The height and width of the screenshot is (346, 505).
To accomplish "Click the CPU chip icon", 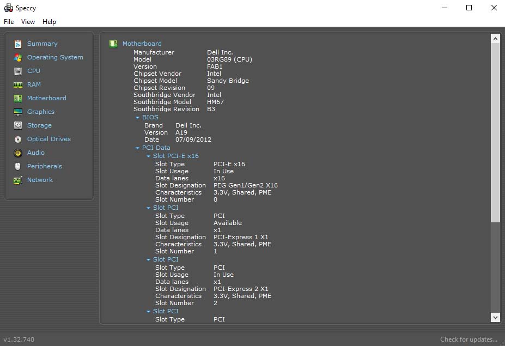I will [18, 71].
